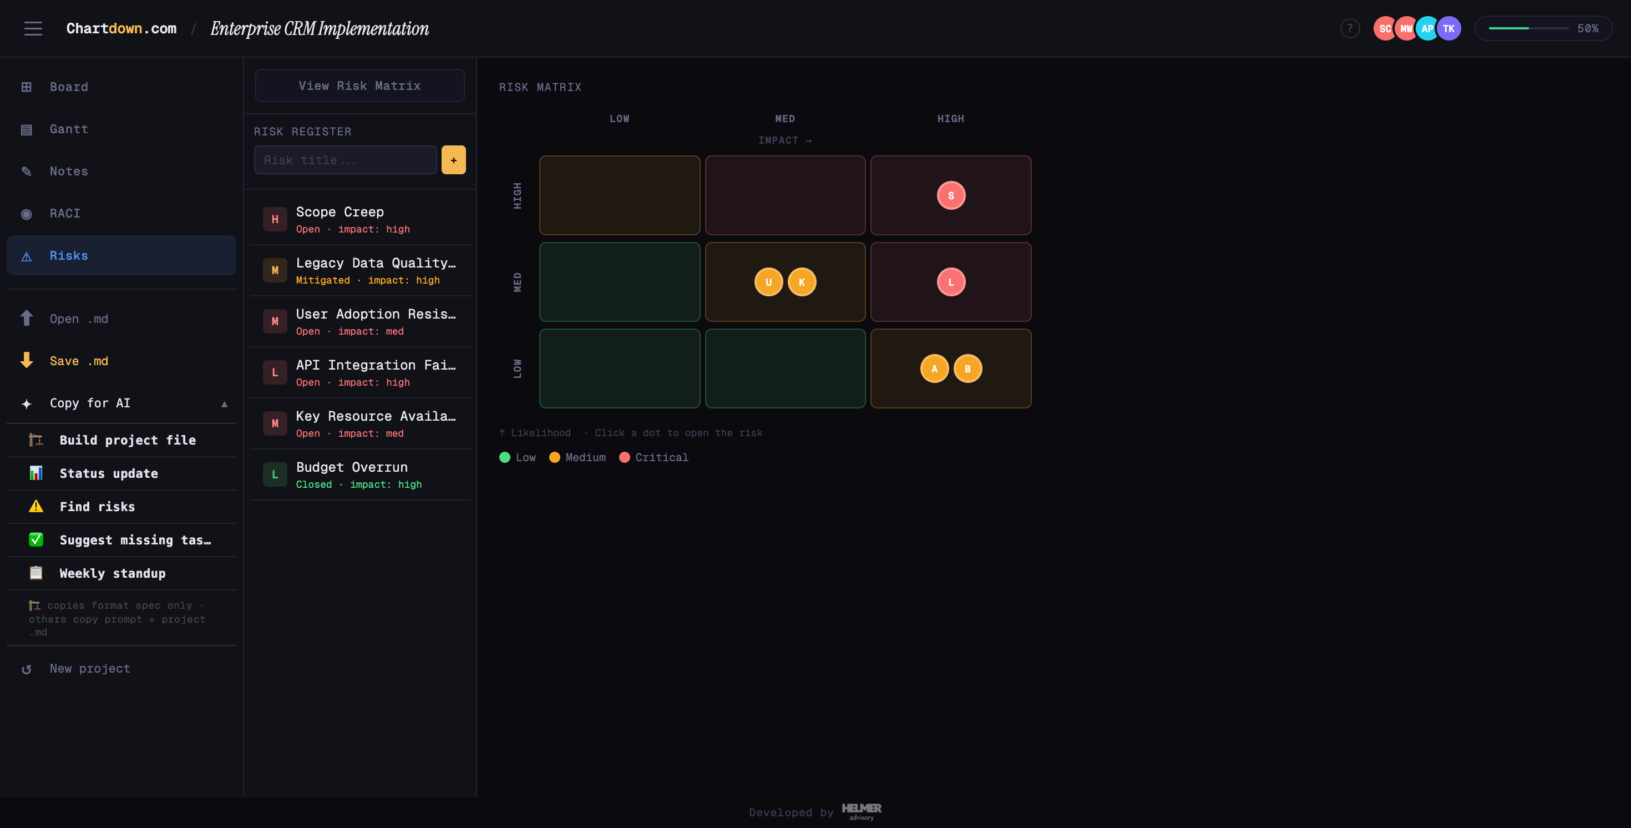Click the help question mark icon

point(1349,28)
